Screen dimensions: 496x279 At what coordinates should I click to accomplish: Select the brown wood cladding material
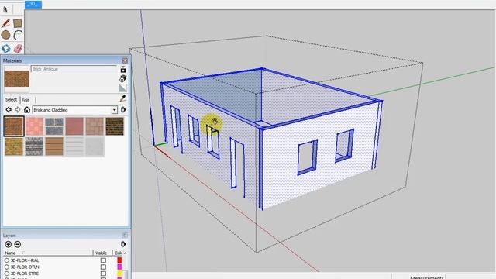coord(54,146)
